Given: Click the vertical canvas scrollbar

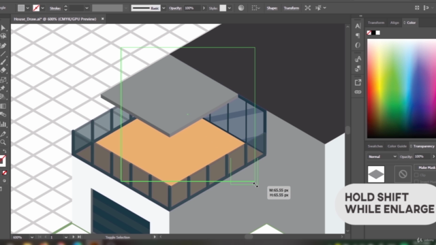Looking at the screenshot, I should click(x=347, y=129).
